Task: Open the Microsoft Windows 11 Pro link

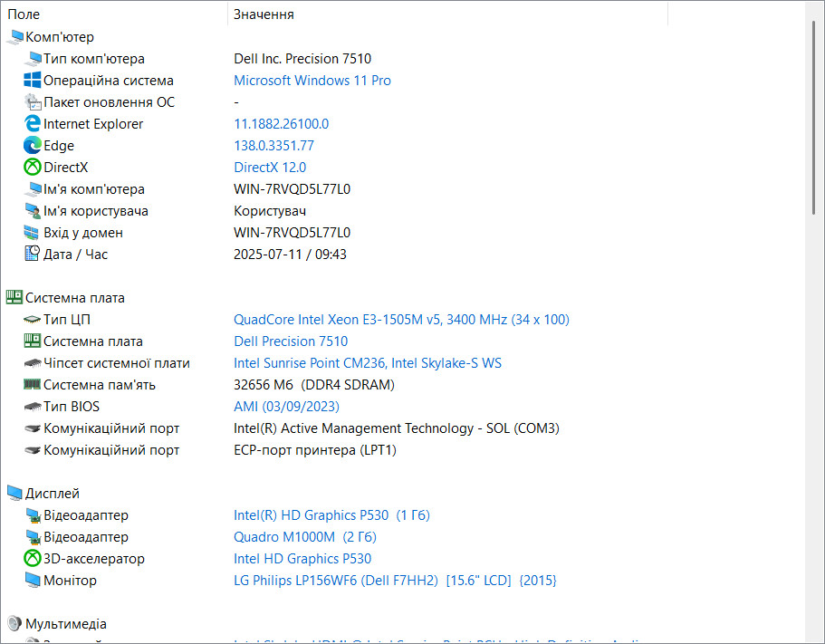Action: point(312,80)
